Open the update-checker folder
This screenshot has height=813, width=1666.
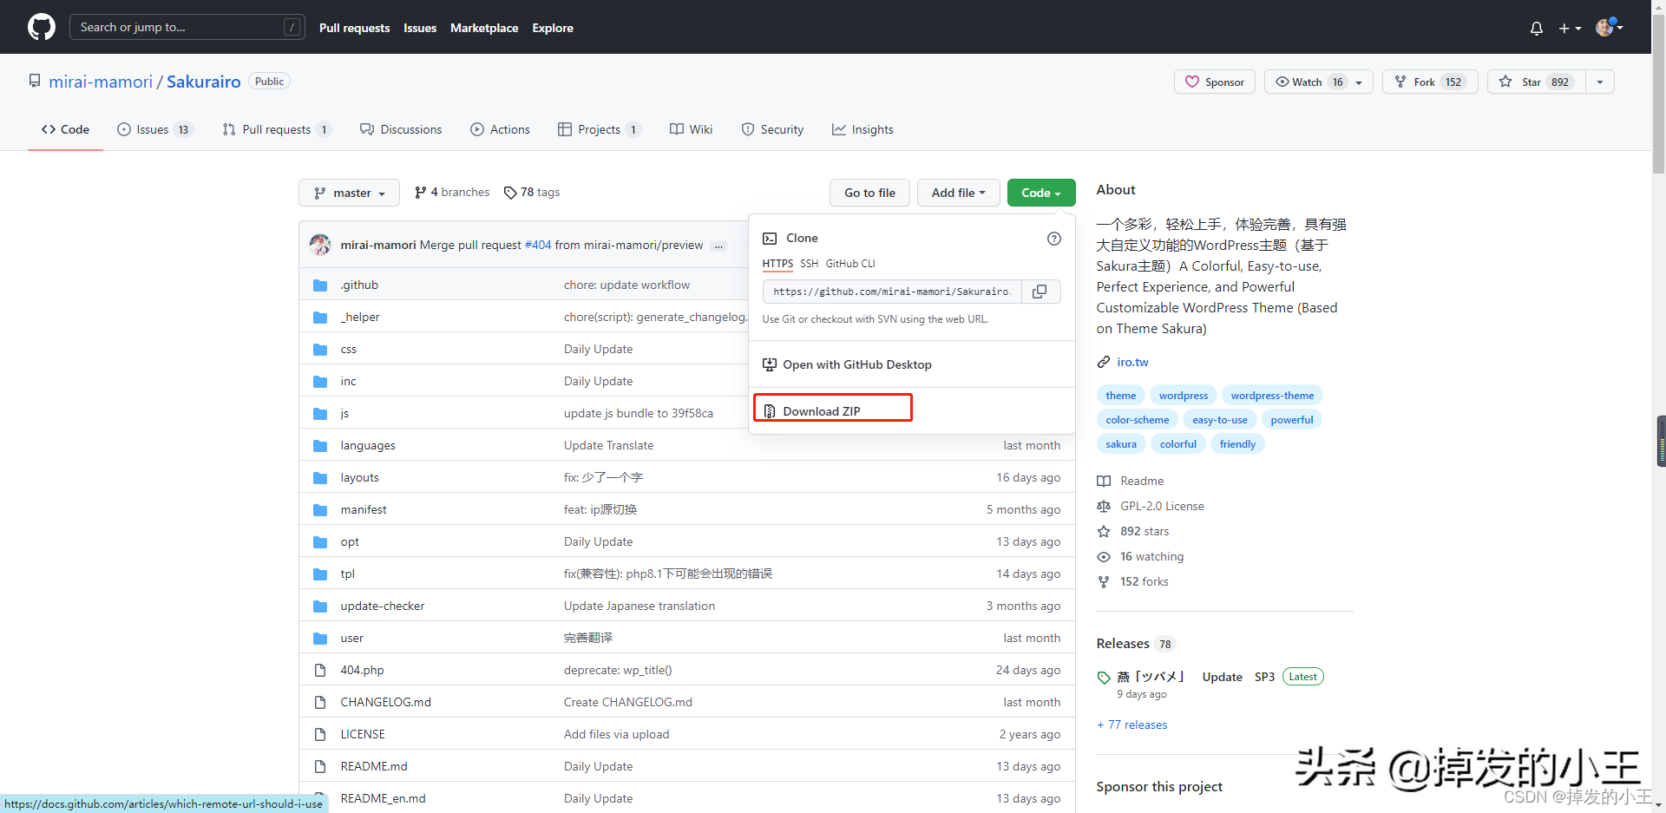tap(383, 606)
